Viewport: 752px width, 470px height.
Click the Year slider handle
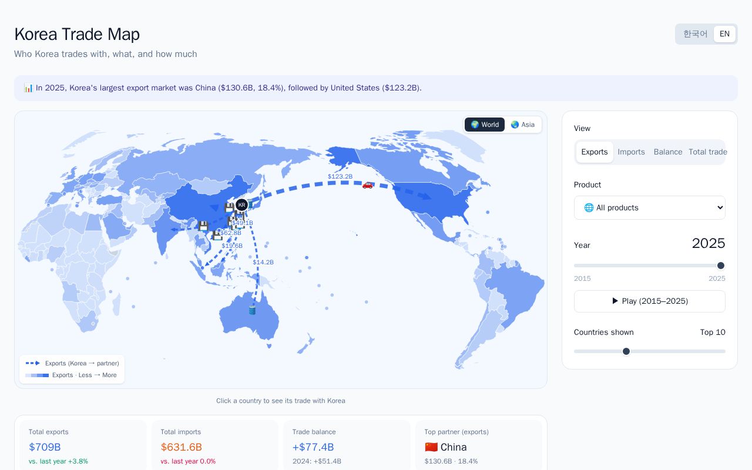[x=721, y=266]
